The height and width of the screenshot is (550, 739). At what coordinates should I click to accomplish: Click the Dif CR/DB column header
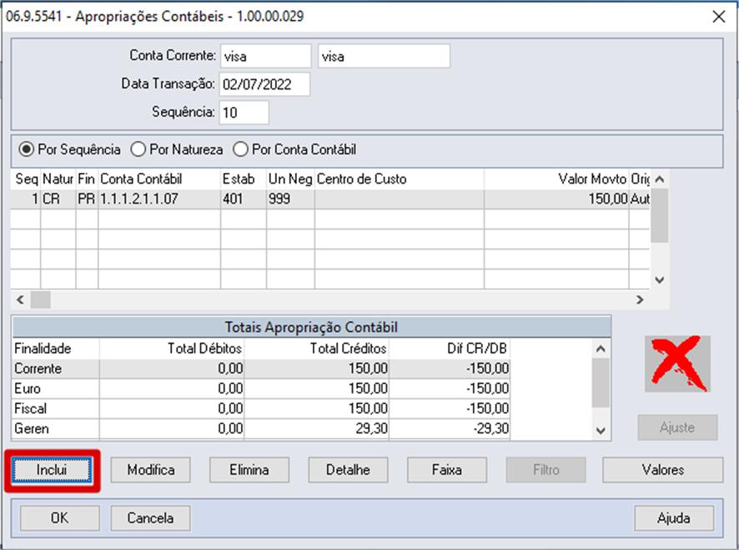(450, 349)
